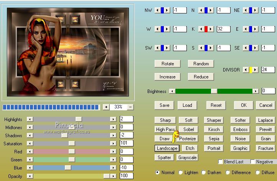Increase the N kernel value arrow
277x181 pixels.
point(211,10)
